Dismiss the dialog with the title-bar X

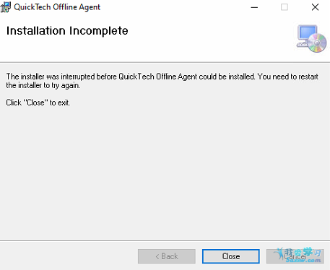[315, 7]
